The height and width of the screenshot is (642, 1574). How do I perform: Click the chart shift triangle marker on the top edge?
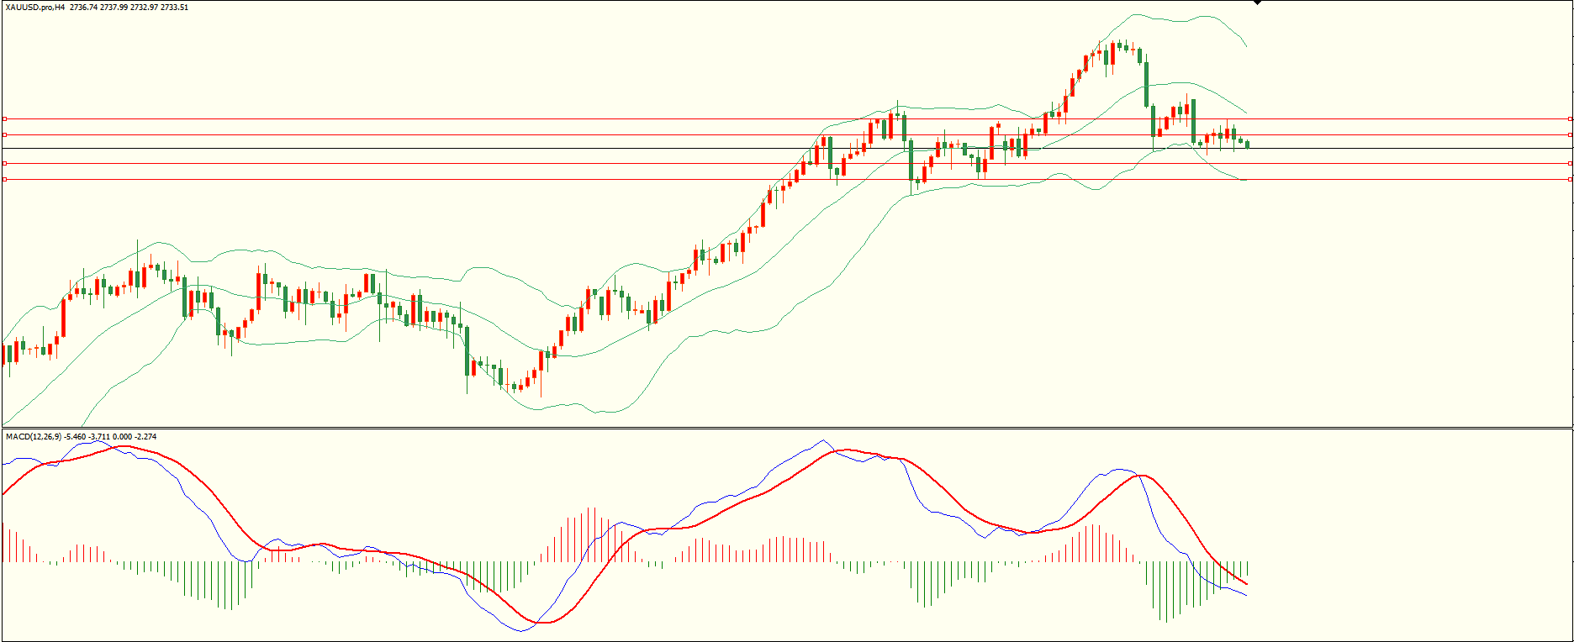click(x=1258, y=3)
